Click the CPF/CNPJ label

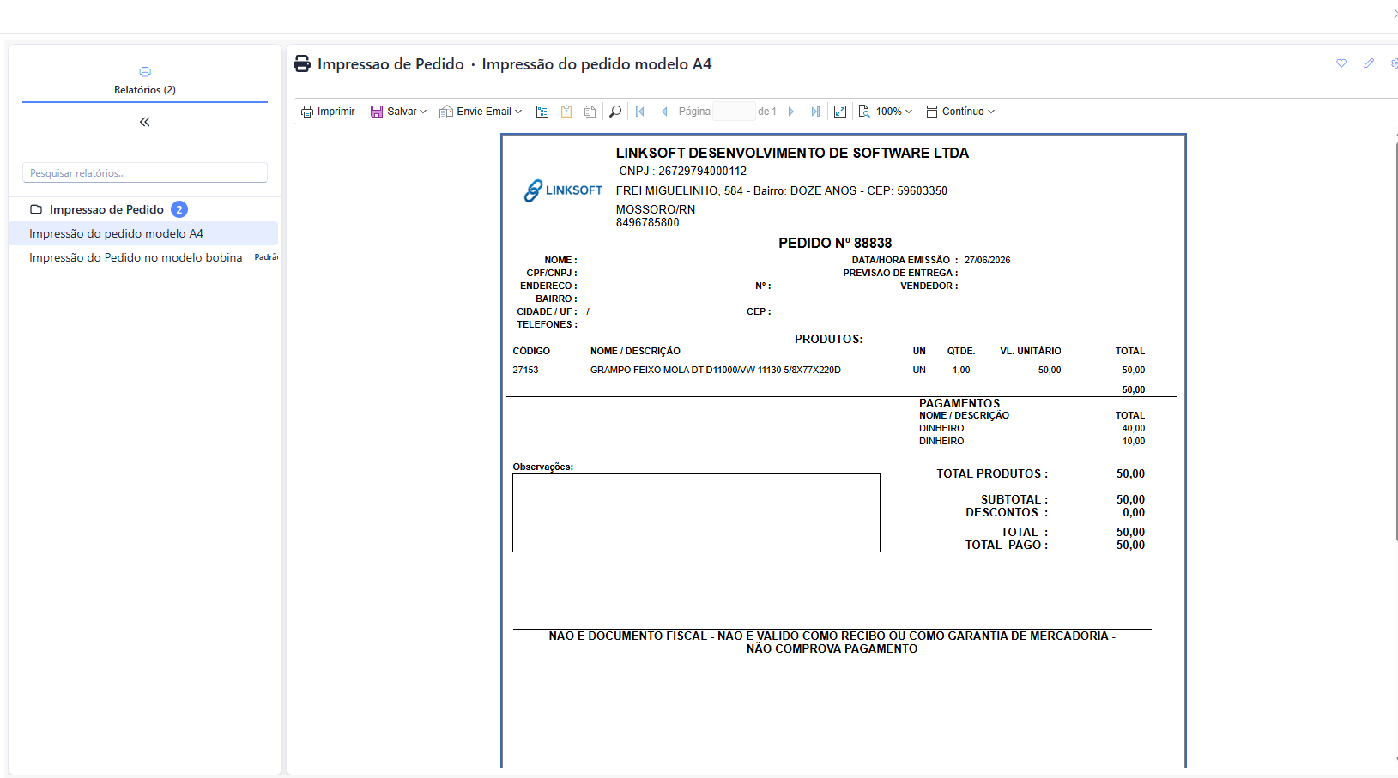[x=552, y=273]
